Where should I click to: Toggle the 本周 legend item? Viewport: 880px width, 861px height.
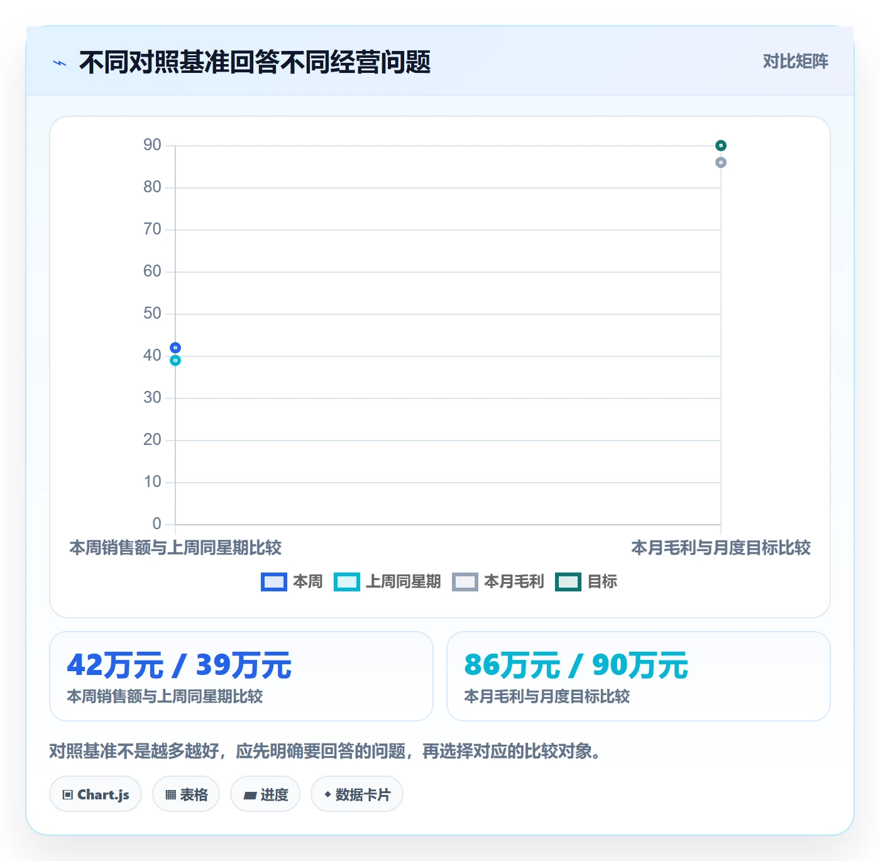[x=292, y=582]
